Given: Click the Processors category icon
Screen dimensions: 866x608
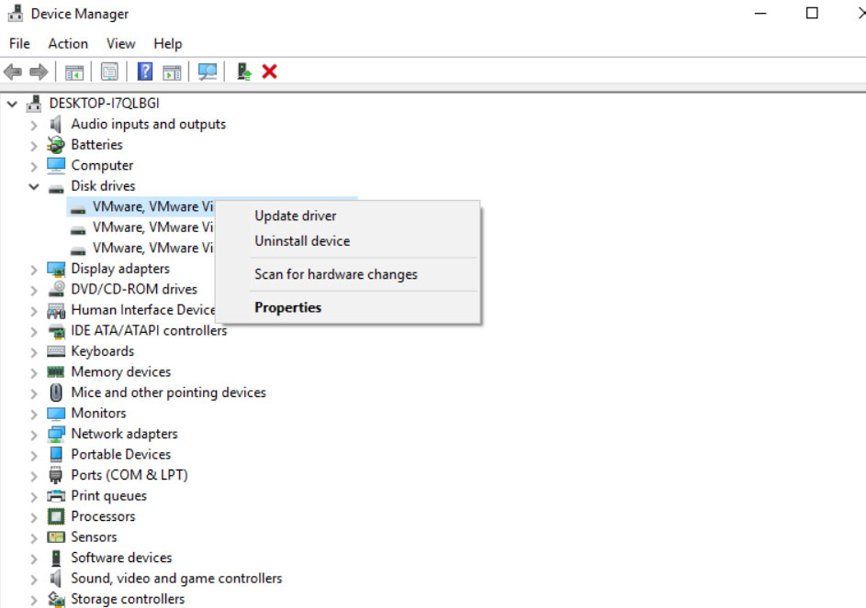Looking at the screenshot, I should coord(56,516).
